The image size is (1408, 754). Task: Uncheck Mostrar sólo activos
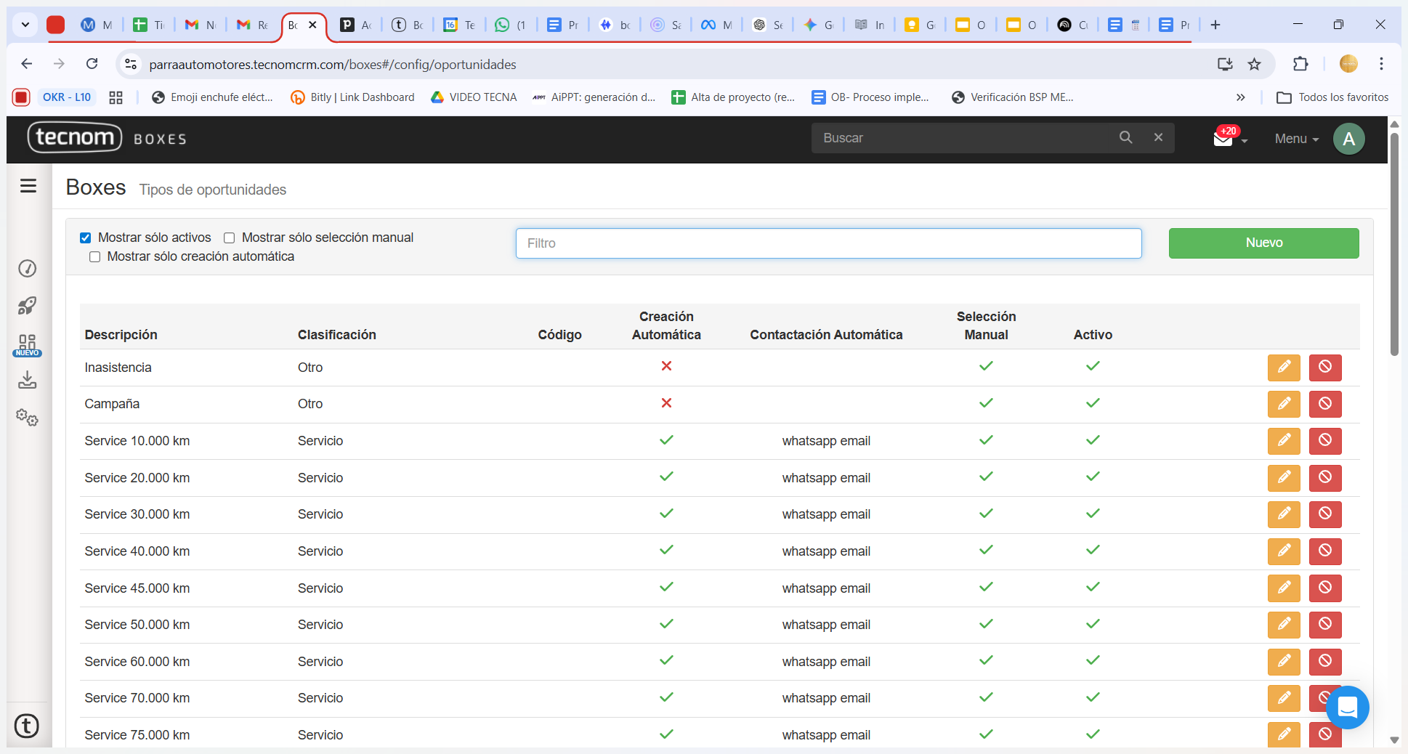[x=86, y=238]
